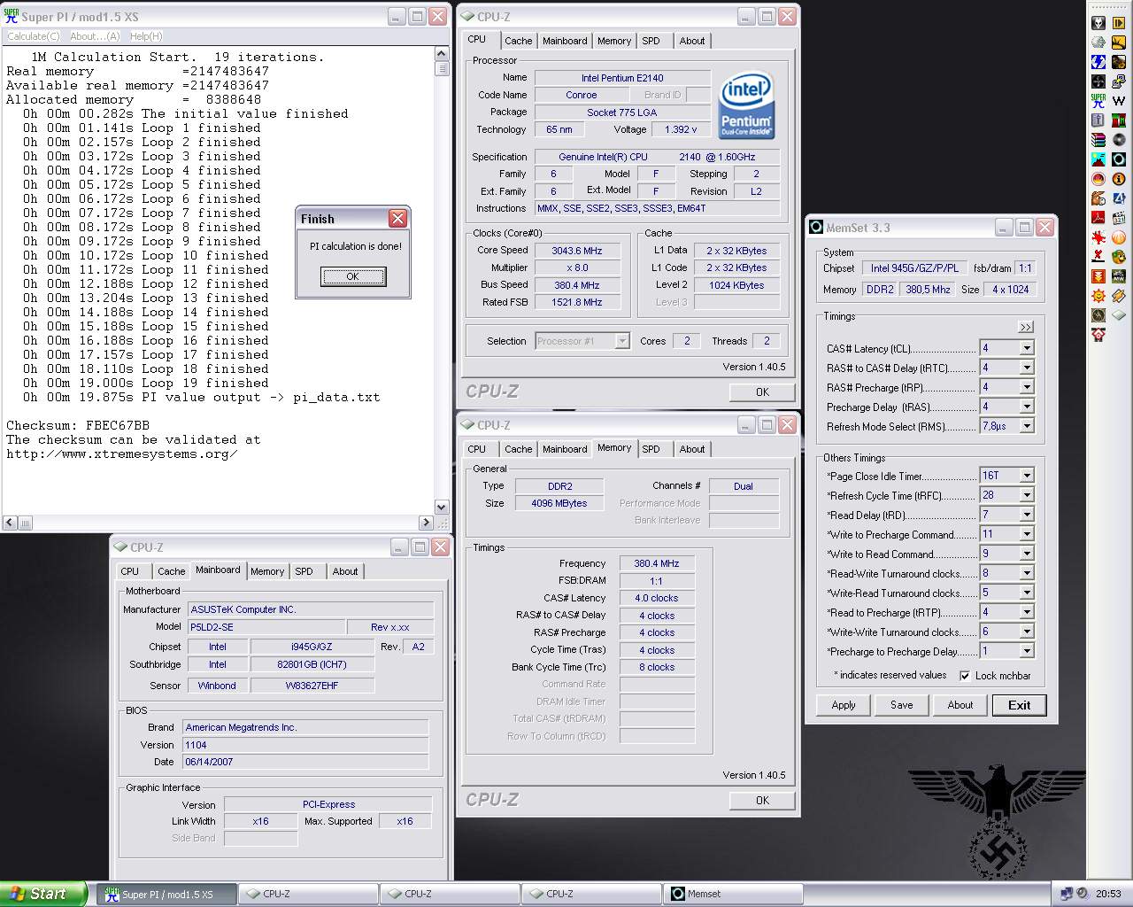Click the mainboard model field P5LD2-SE

click(x=266, y=626)
